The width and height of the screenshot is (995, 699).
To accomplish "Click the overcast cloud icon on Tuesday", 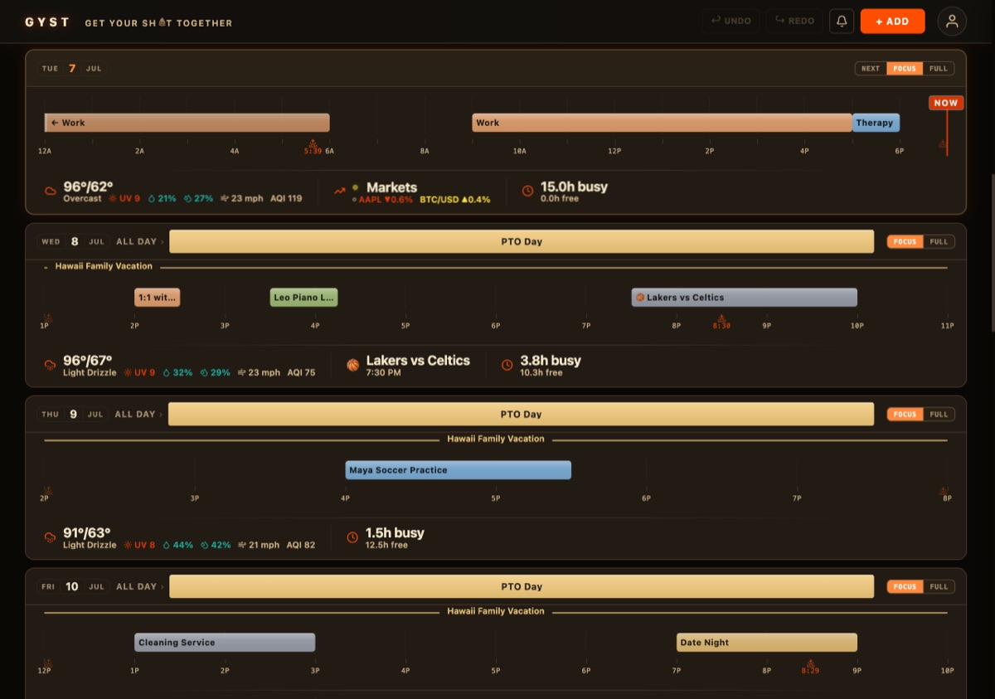I will point(51,191).
